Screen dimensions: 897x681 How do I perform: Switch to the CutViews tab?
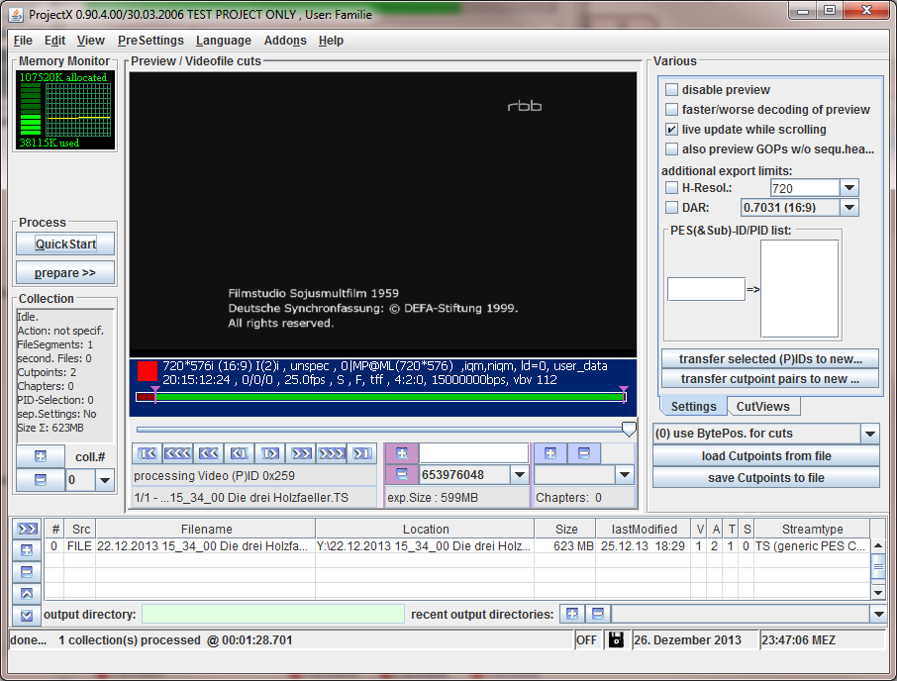pyautogui.click(x=761, y=407)
